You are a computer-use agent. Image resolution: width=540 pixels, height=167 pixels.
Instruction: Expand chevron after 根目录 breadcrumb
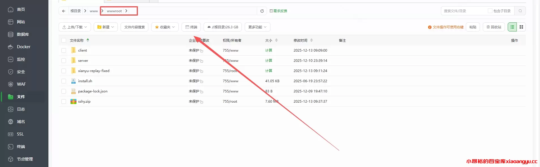(x=85, y=11)
